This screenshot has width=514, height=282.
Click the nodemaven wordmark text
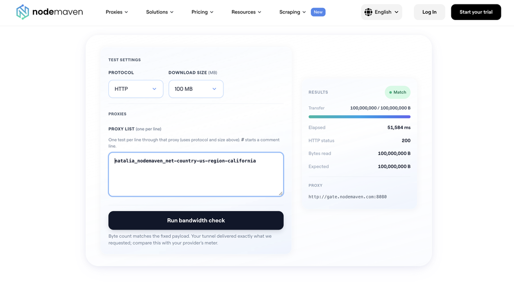(58, 12)
